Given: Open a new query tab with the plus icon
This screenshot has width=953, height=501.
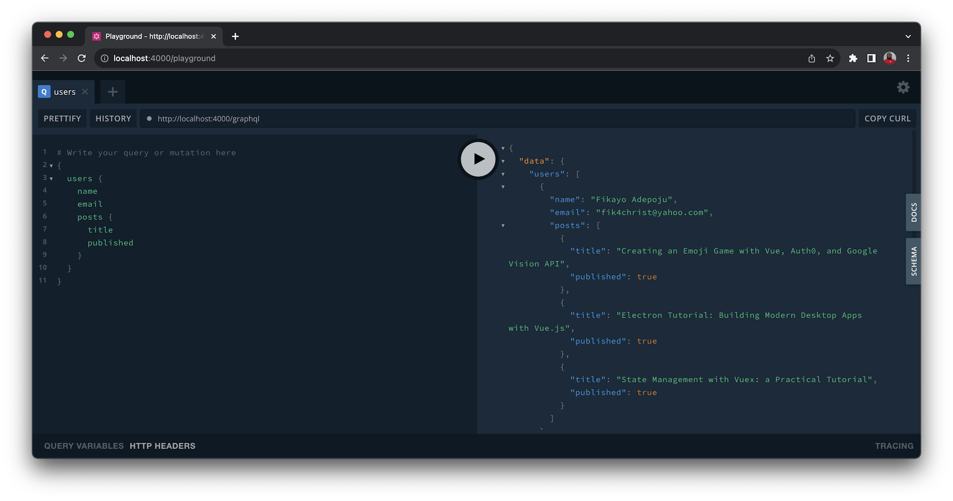Looking at the screenshot, I should pyautogui.click(x=112, y=92).
